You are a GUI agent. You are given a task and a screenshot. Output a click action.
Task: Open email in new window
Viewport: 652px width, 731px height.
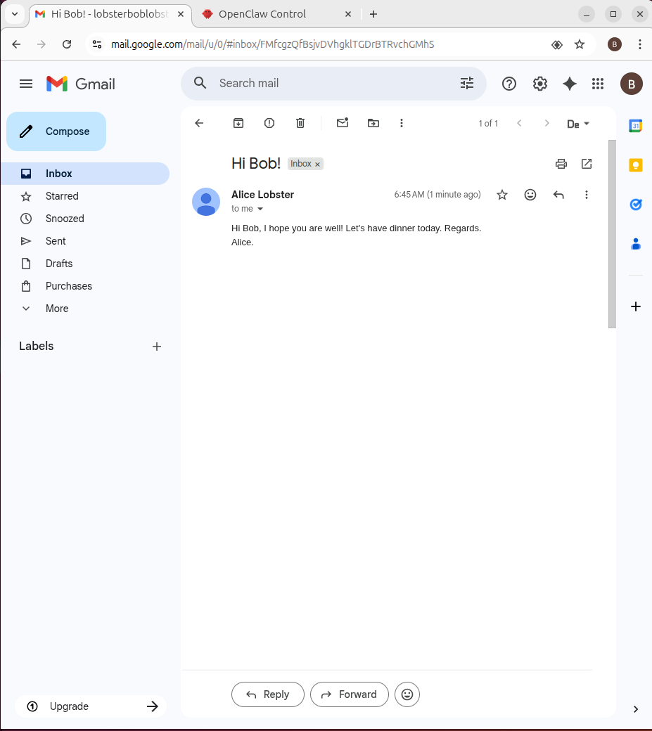coord(587,164)
